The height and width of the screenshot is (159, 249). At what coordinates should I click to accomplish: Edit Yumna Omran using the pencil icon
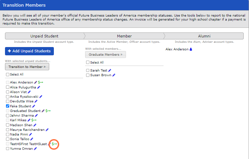pos(35,149)
